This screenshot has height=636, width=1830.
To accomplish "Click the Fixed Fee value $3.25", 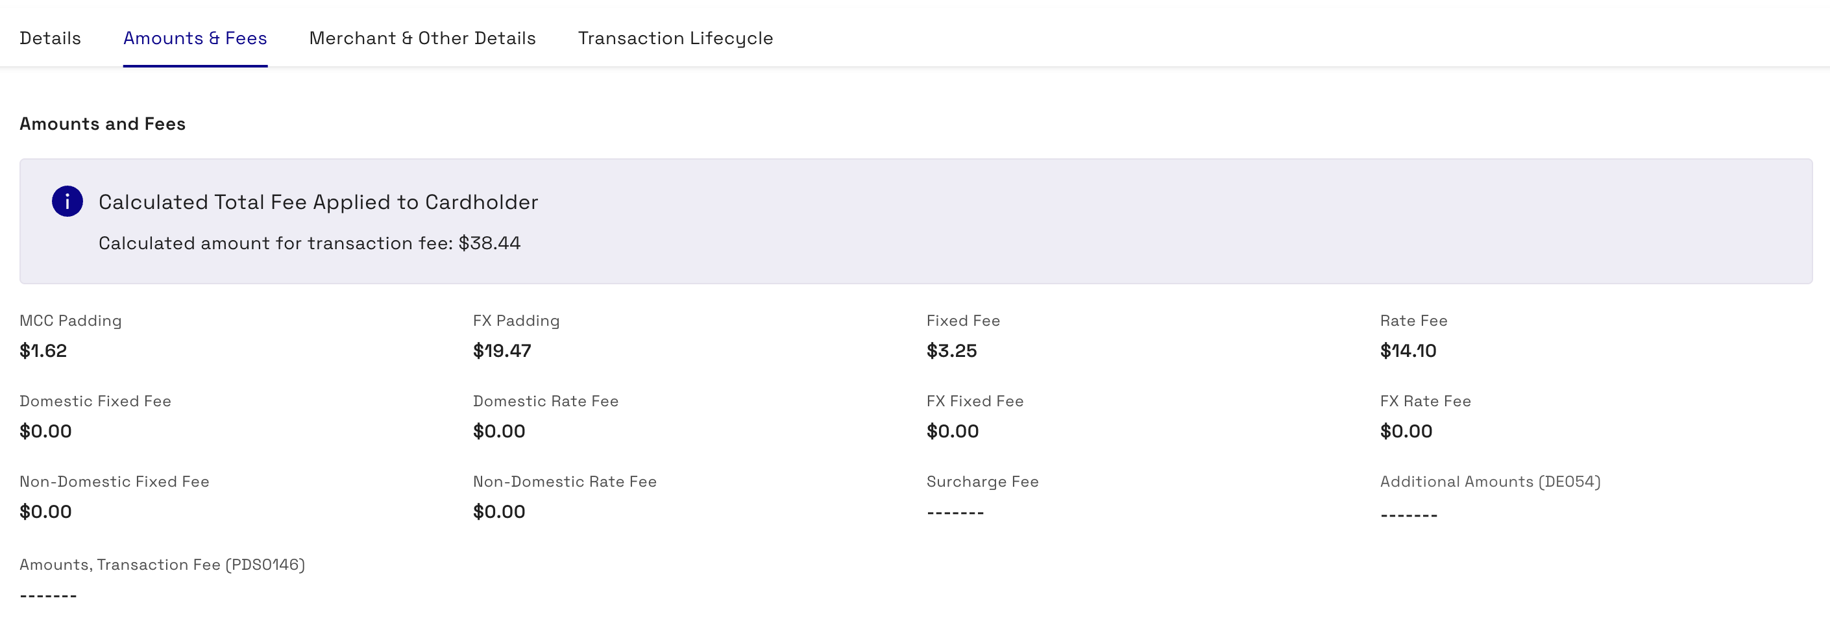I will click(x=951, y=350).
